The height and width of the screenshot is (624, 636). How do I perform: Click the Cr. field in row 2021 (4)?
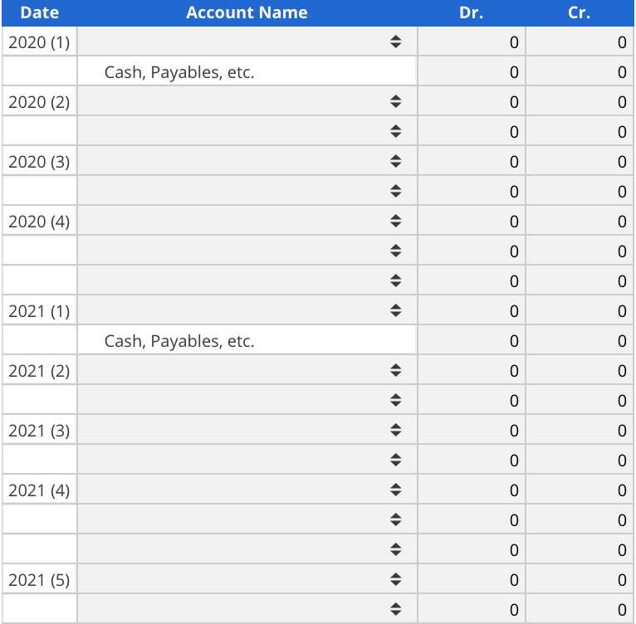[580, 490]
